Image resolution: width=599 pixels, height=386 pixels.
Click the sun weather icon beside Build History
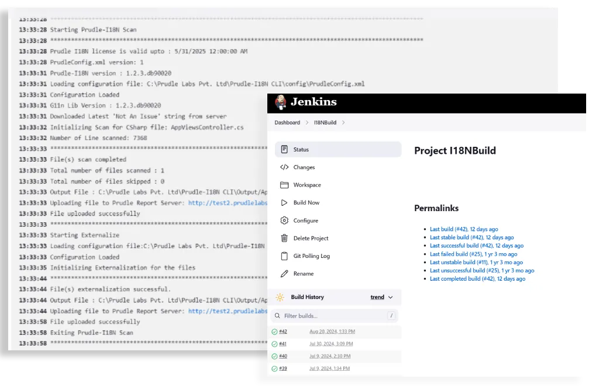click(280, 297)
